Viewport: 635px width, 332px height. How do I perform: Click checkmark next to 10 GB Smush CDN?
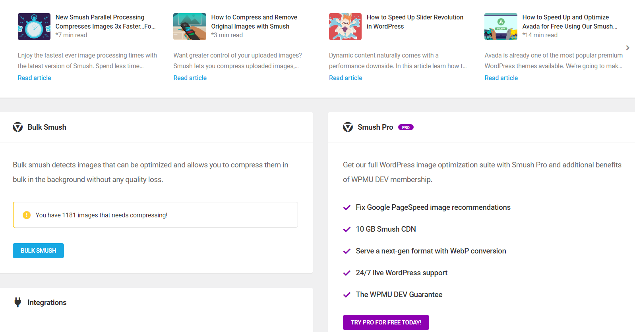click(x=347, y=229)
